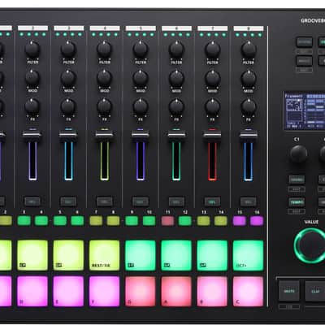Tap the OCT+ pad
Screen dimensions: 325x325
[x=248, y=255]
